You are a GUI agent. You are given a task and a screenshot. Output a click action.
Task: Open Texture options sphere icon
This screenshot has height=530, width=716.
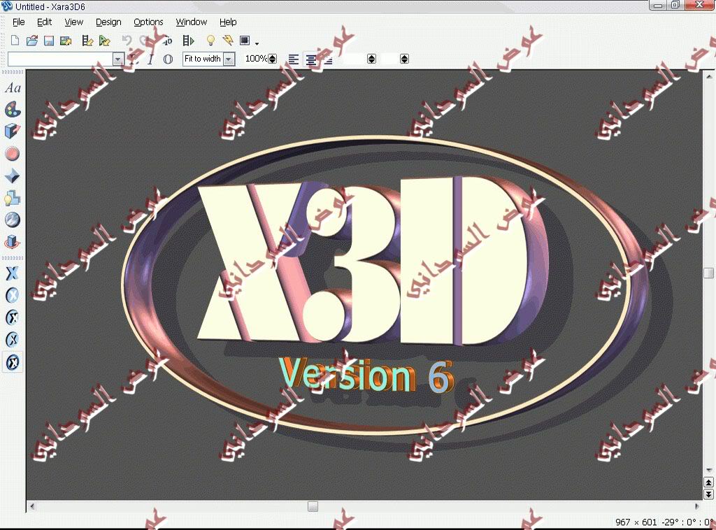tap(13, 220)
